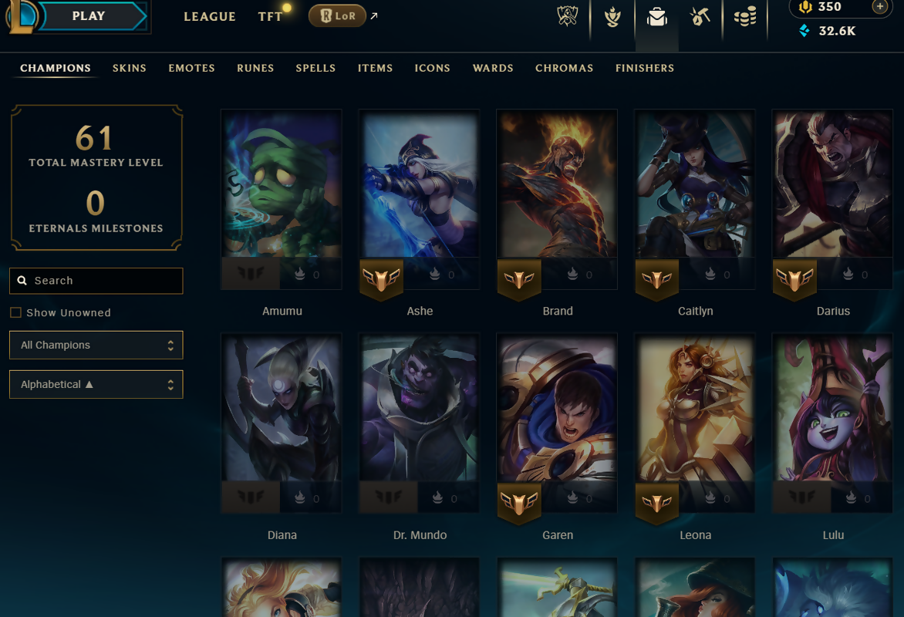
Task: Enable the Show Unowned checkbox
Action: click(x=15, y=312)
